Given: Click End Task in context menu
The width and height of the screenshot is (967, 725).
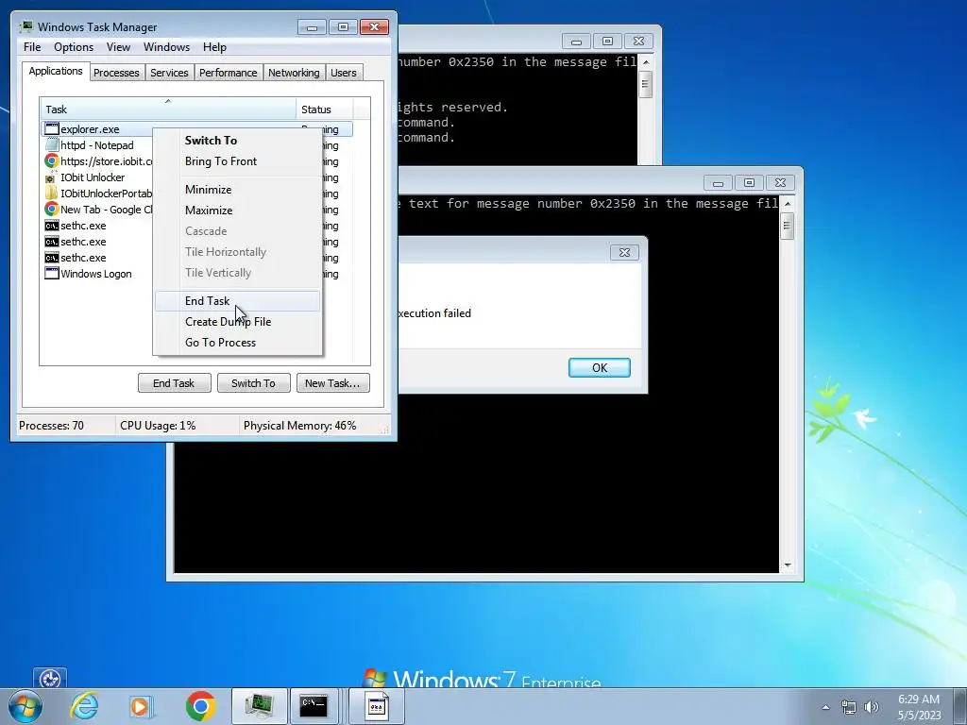Looking at the screenshot, I should (207, 301).
